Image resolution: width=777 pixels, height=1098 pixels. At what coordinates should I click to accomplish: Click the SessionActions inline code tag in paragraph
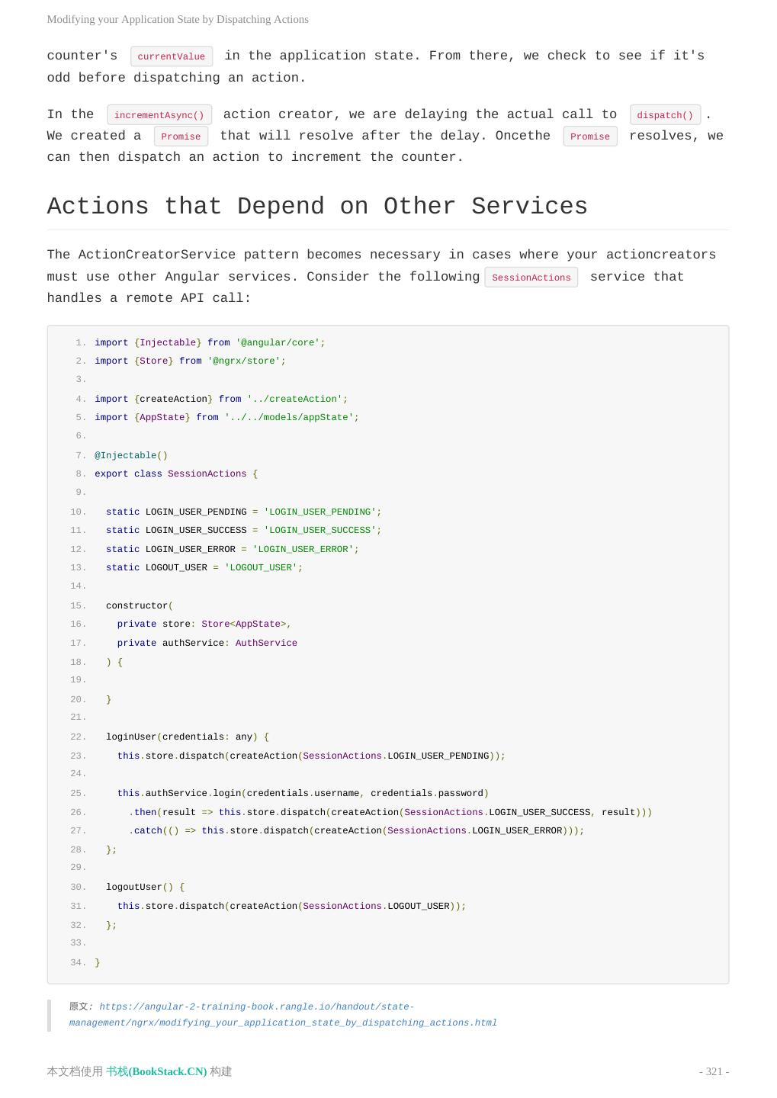pos(531,278)
